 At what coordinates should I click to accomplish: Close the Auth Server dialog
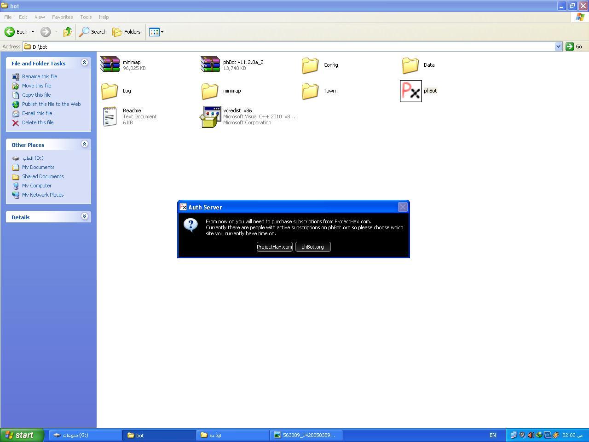point(403,207)
